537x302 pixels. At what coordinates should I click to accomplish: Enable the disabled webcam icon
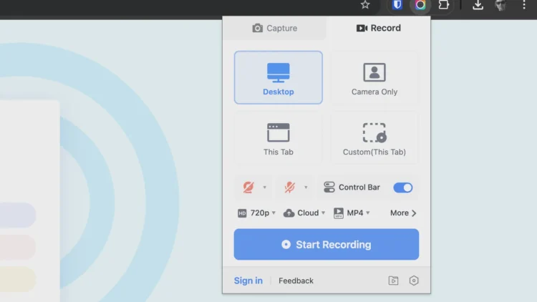click(x=248, y=187)
